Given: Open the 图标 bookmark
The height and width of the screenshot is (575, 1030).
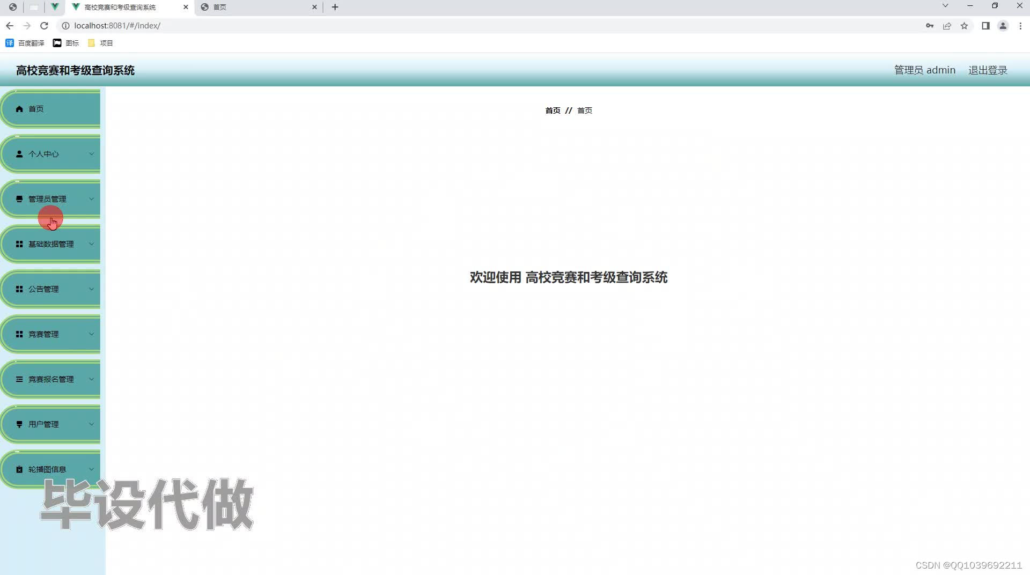Looking at the screenshot, I should (x=66, y=43).
